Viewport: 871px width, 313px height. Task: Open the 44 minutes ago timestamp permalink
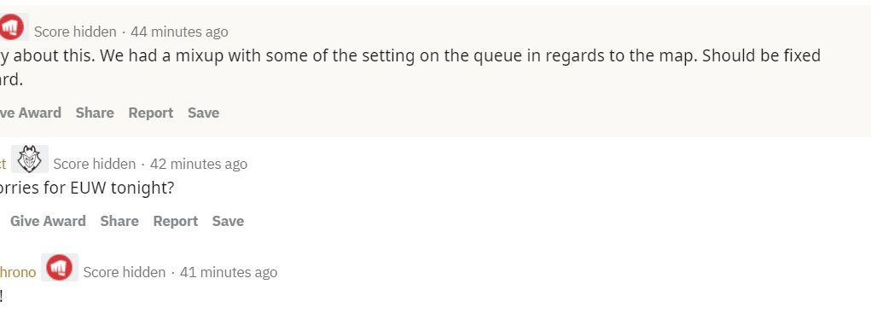179,32
